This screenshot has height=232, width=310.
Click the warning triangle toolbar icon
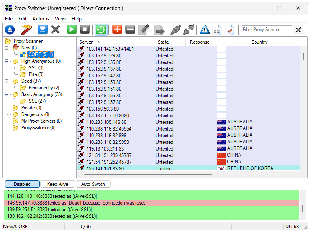click(x=204, y=30)
